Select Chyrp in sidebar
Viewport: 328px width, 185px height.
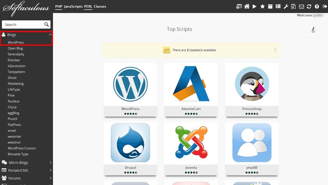click(x=12, y=107)
